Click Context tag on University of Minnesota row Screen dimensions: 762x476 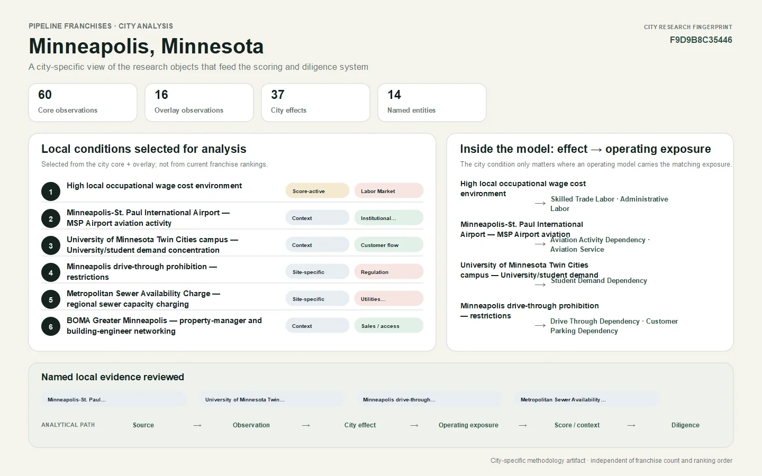(x=317, y=245)
